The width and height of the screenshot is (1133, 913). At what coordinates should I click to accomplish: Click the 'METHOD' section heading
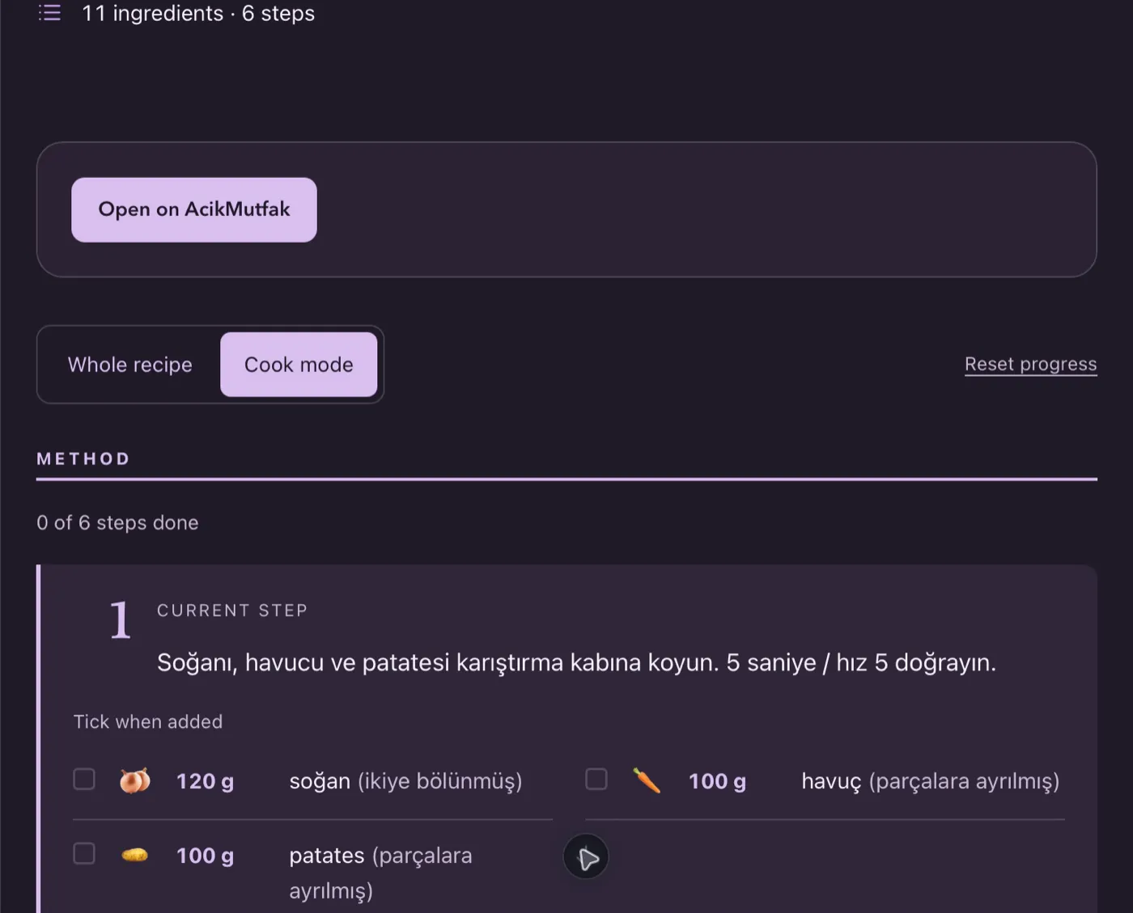(83, 459)
